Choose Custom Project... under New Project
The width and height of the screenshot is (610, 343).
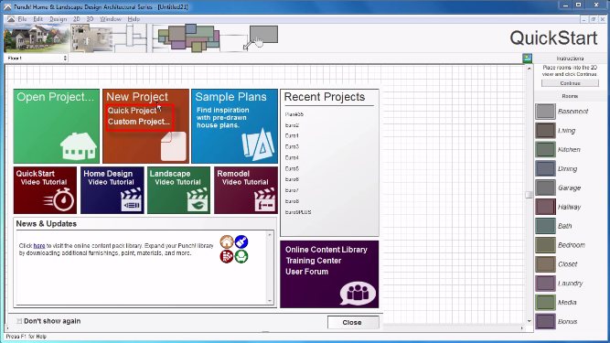(139, 122)
